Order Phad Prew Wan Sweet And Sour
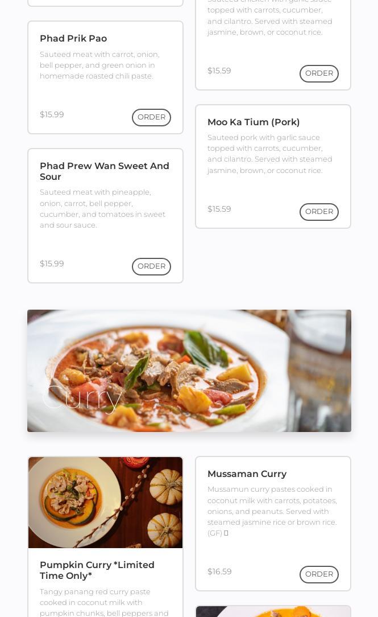Viewport: 378px width, 617px height. pyautogui.click(x=151, y=266)
